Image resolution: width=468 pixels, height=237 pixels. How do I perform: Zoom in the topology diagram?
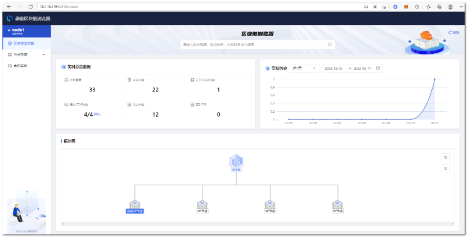click(x=445, y=157)
